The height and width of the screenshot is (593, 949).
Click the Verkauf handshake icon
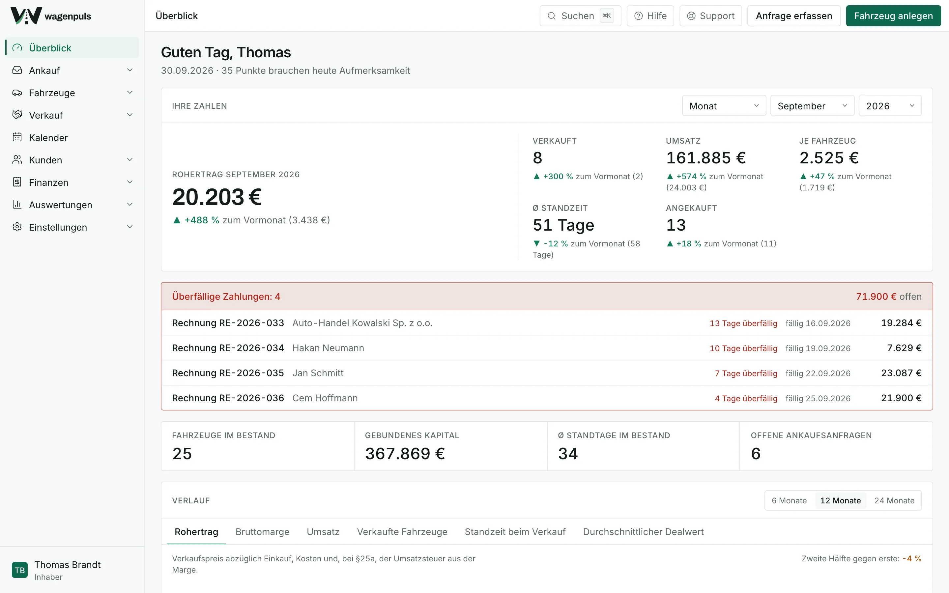tap(17, 115)
